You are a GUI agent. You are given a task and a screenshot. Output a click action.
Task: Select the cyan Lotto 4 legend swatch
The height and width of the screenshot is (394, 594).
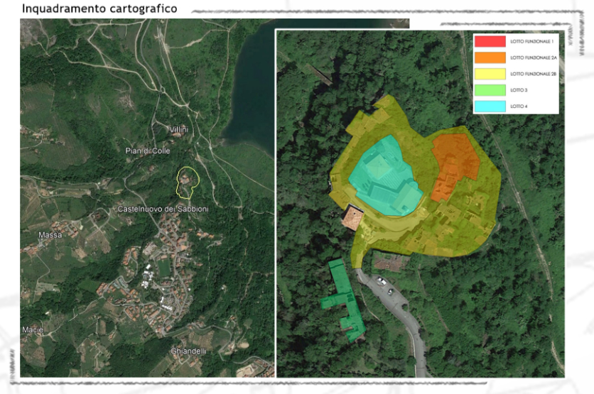490,106
